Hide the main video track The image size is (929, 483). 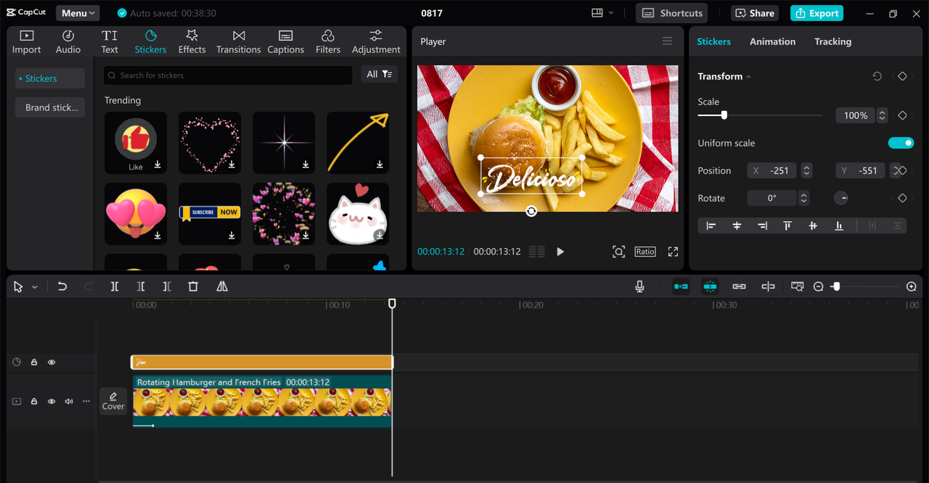(52, 401)
